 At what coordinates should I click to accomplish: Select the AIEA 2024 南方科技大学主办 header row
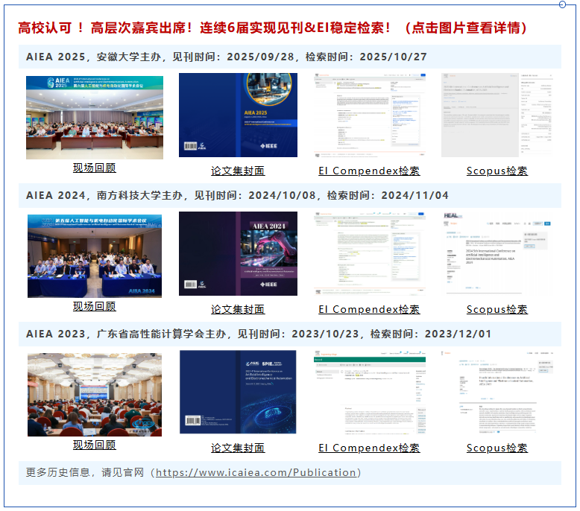click(290, 195)
